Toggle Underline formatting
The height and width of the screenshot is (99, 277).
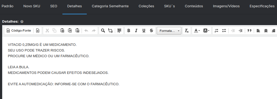click(144, 30)
